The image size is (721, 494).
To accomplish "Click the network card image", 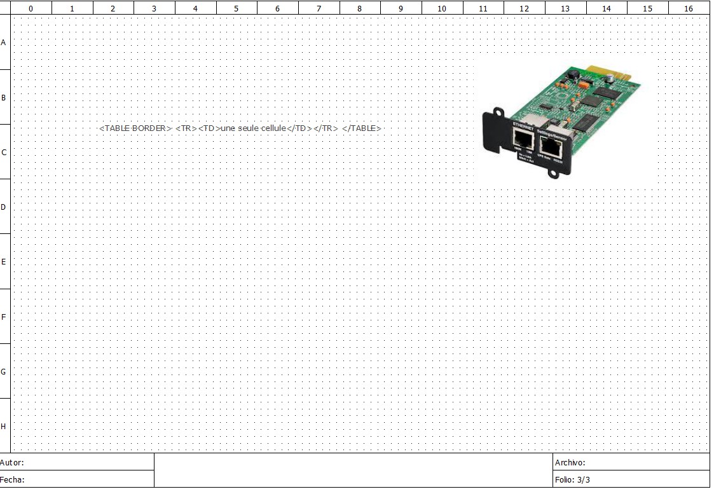I will (x=561, y=120).
